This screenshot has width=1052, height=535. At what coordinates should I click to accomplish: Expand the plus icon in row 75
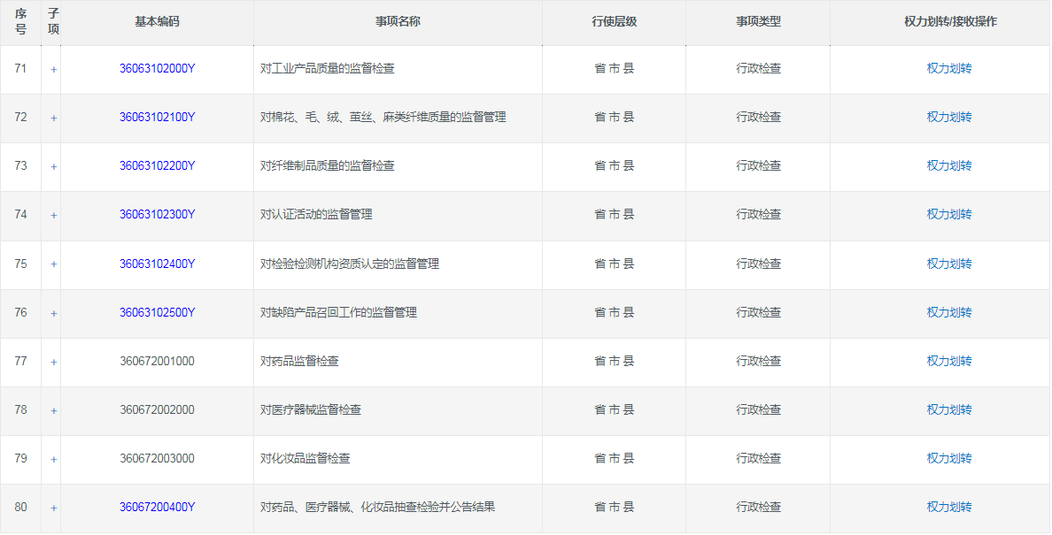tap(53, 264)
